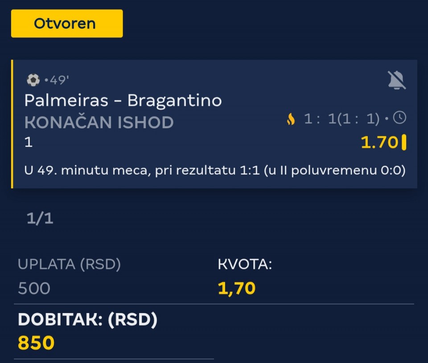This screenshot has height=363, width=428.
Task: Click the clock icon beside the score
Action: 401,118
